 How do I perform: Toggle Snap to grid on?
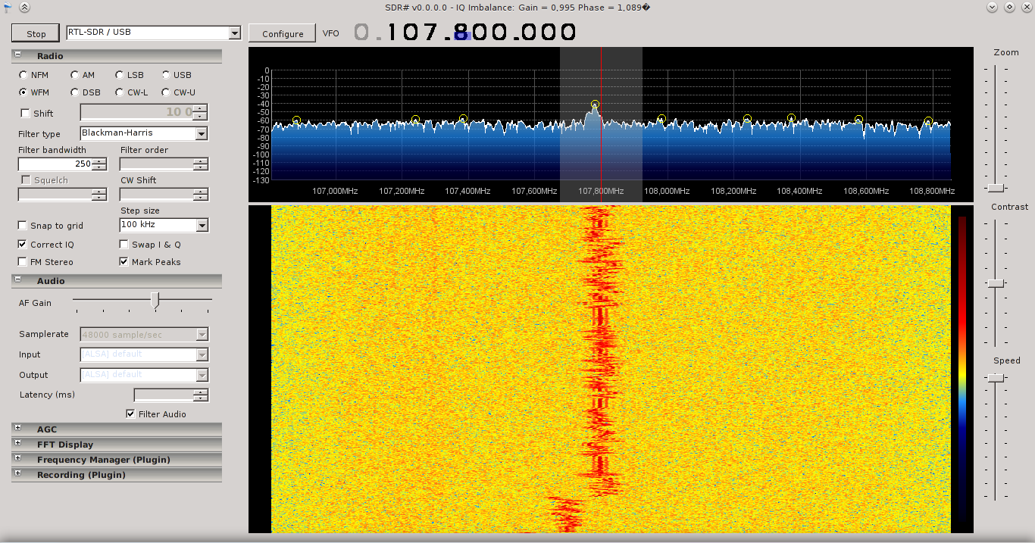[x=22, y=225]
